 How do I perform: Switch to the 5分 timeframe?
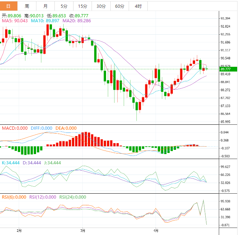point(64,6)
